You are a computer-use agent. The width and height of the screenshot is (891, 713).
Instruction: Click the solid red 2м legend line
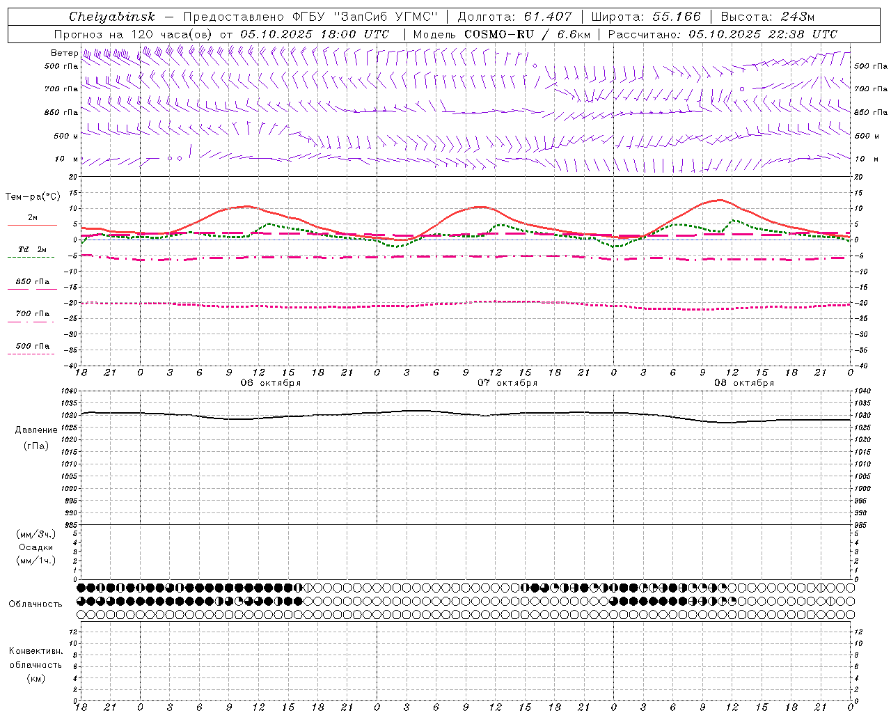32,225
